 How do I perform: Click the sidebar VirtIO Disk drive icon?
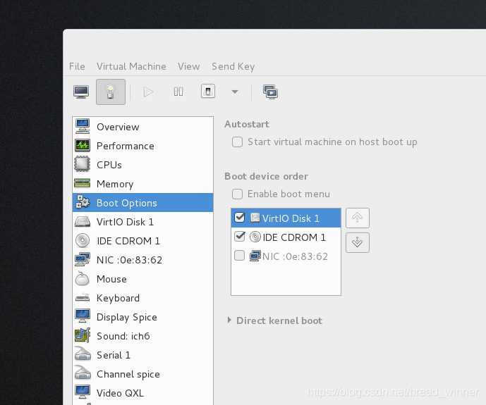[x=83, y=222]
